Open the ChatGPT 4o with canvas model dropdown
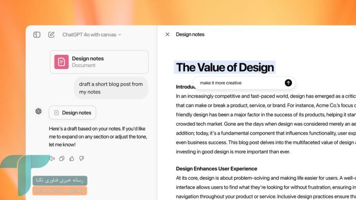The width and height of the screenshot is (356, 200). (x=92, y=35)
